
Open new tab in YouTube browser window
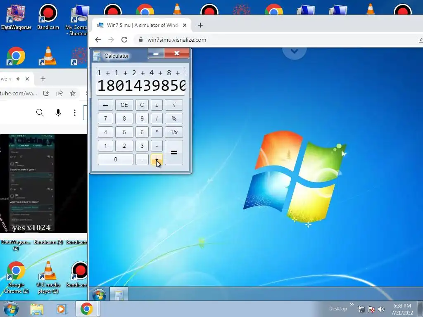(x=43, y=79)
